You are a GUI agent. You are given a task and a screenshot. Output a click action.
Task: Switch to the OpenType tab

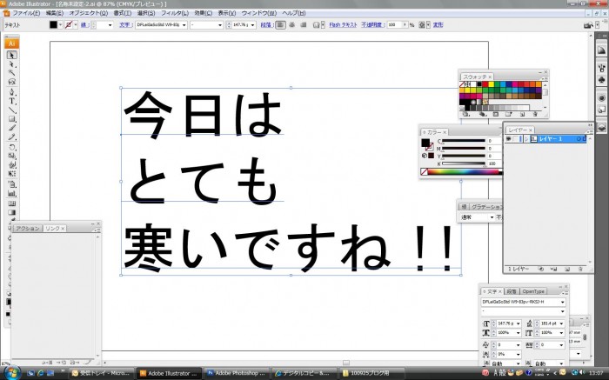click(532, 291)
